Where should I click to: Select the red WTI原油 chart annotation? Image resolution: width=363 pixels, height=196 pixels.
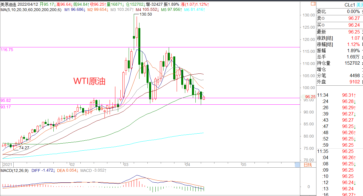(x=89, y=81)
